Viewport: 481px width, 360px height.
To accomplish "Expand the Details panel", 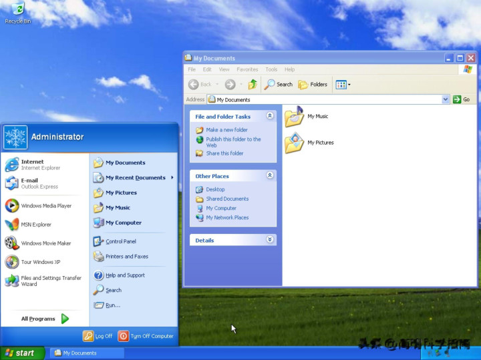I will pyautogui.click(x=270, y=239).
